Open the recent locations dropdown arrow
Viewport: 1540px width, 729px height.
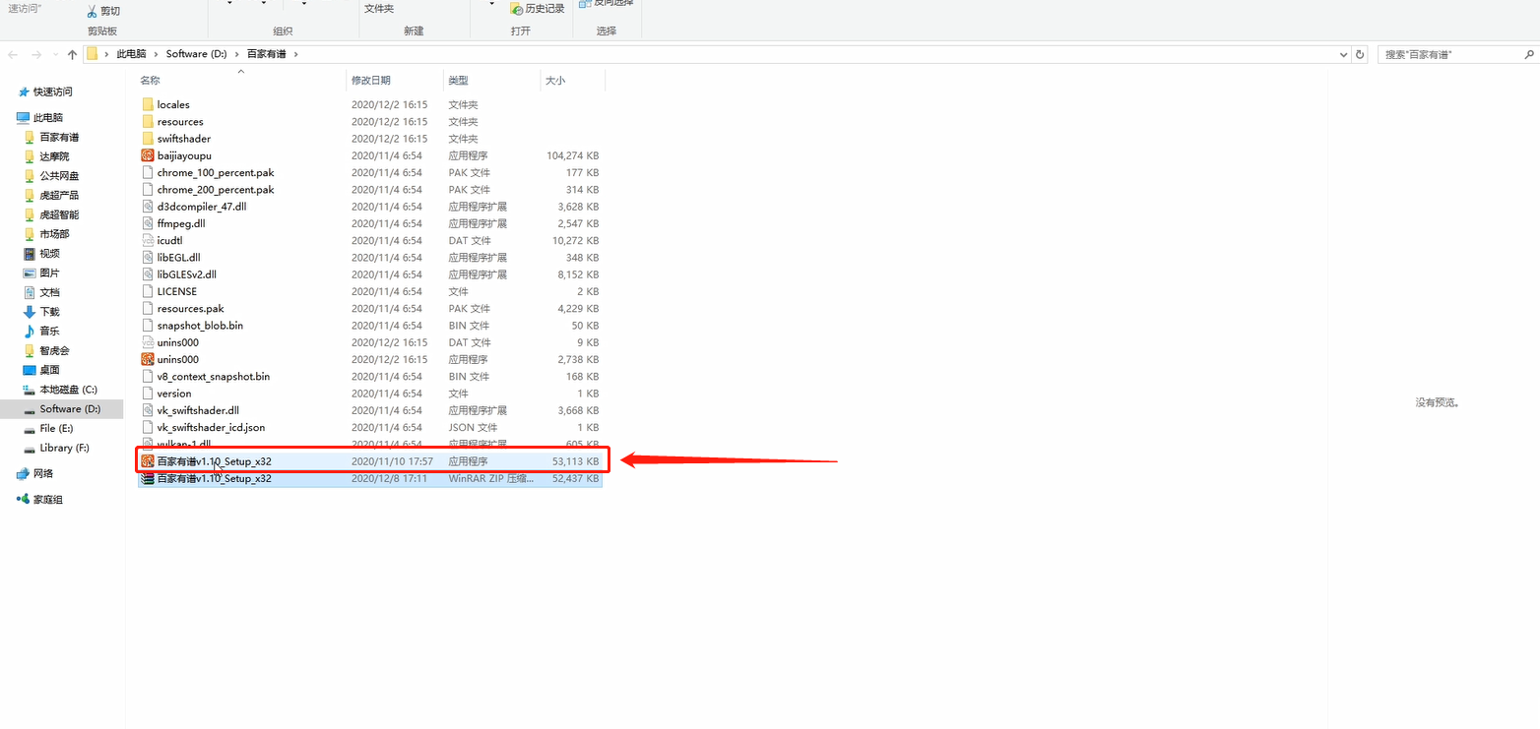point(56,55)
